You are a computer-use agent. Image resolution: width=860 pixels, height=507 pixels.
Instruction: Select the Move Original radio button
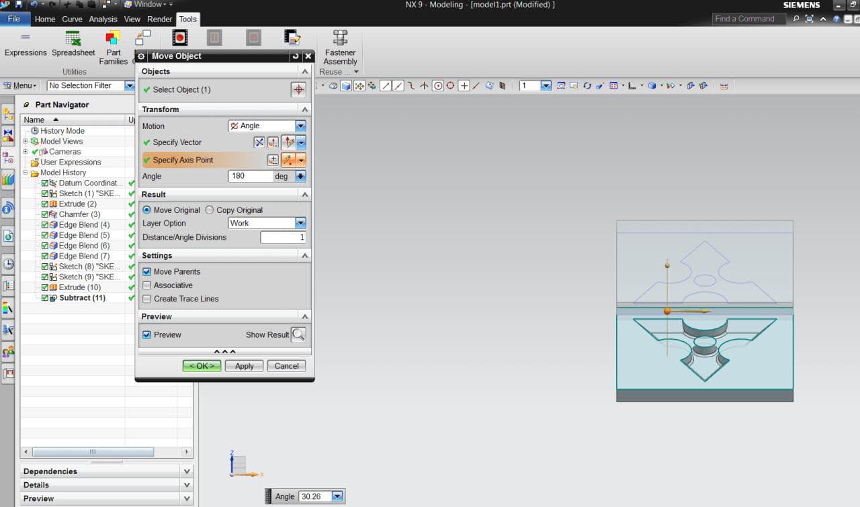coord(147,210)
